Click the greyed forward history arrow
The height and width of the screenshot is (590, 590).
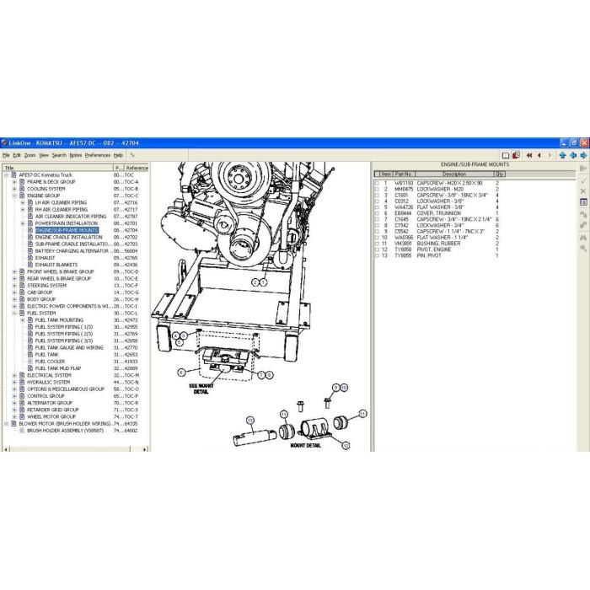click(x=550, y=155)
